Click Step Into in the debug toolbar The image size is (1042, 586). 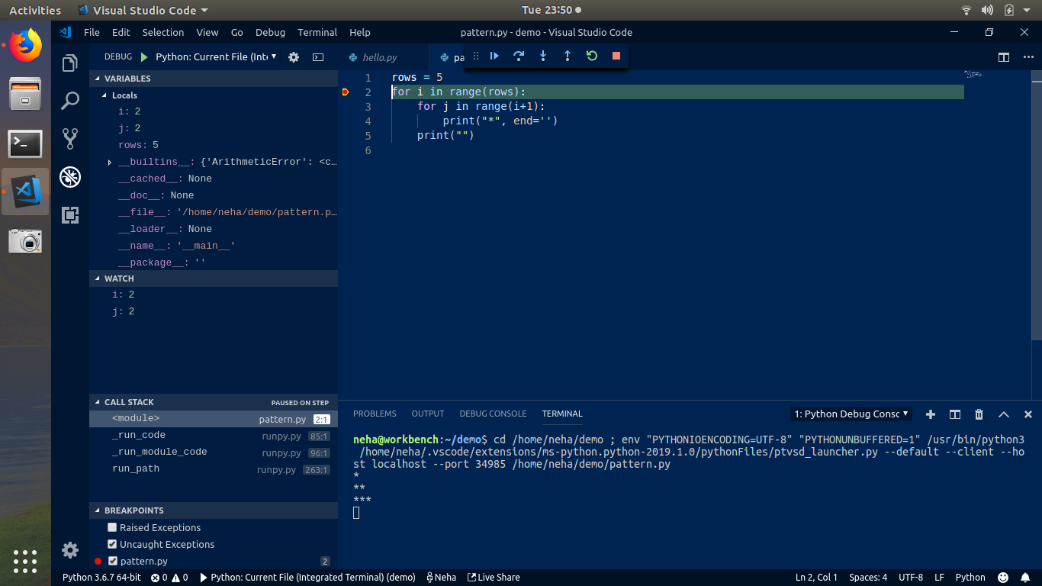coord(542,56)
